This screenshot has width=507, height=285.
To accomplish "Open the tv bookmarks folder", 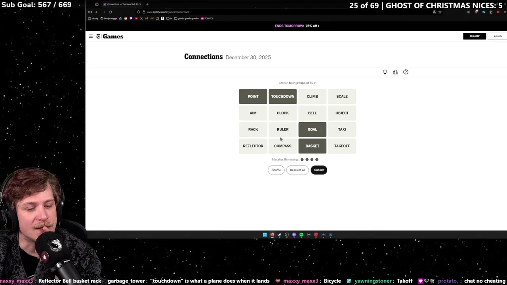I will [x=169, y=18].
